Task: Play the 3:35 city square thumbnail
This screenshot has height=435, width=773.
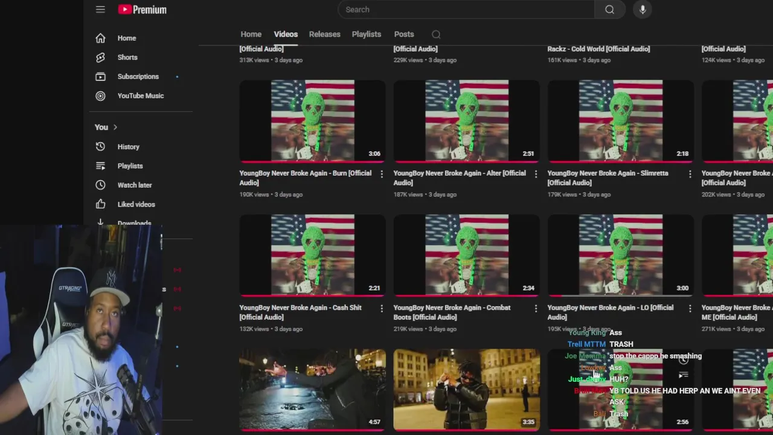Action: coord(466,390)
